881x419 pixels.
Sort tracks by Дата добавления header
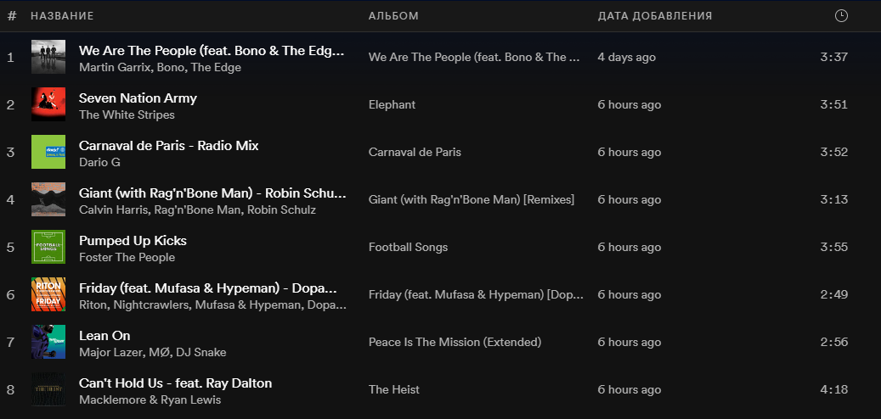tap(654, 16)
